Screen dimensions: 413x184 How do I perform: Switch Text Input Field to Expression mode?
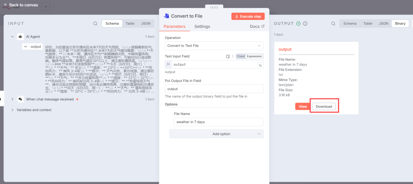[x=254, y=56]
